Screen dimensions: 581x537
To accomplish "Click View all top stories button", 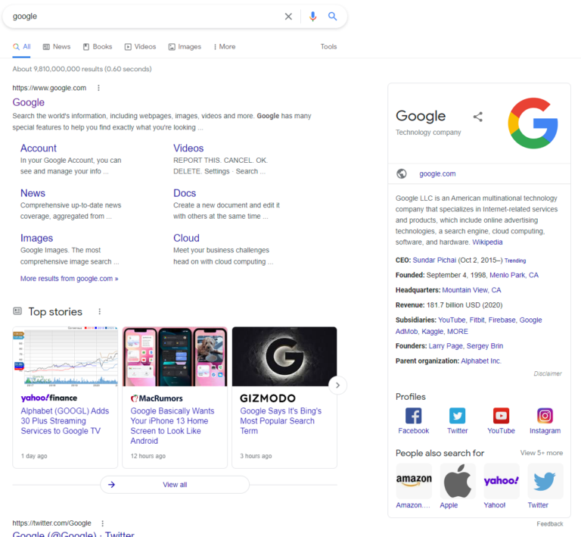I will coord(175,485).
